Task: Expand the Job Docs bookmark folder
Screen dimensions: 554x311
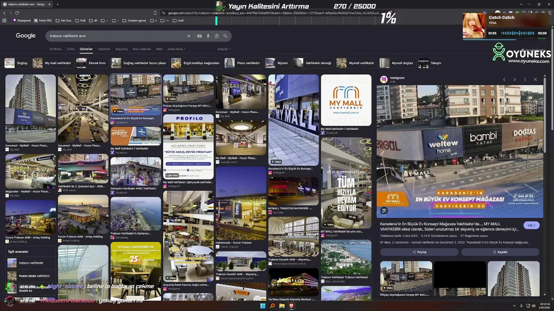Action: coord(64,20)
